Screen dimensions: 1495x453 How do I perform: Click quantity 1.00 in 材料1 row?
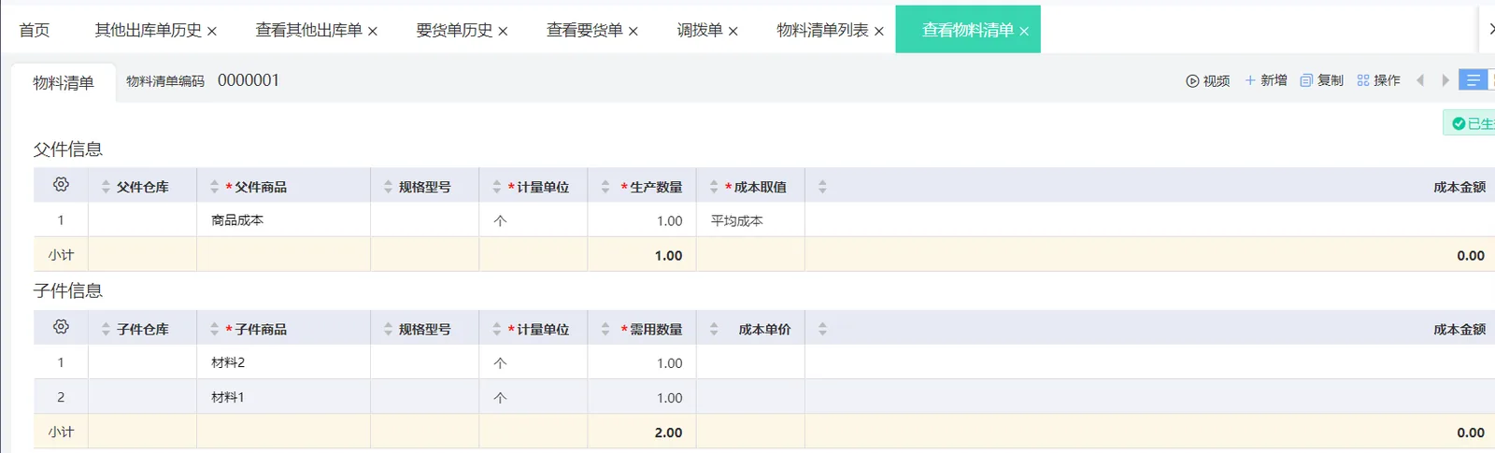(642, 397)
